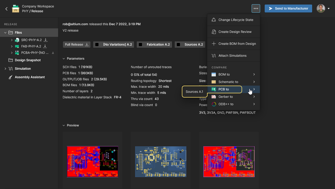This screenshot has width=335, height=189.
Task: Expand the SRC-PHY-A.2 tree node
Action: [12, 40]
